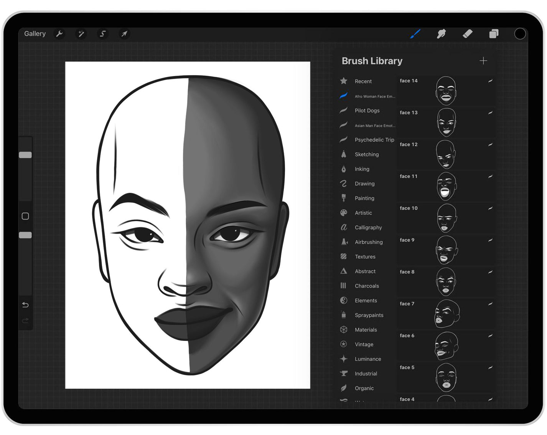
Task: Undo using the sidebar back arrow
Action: pos(25,304)
